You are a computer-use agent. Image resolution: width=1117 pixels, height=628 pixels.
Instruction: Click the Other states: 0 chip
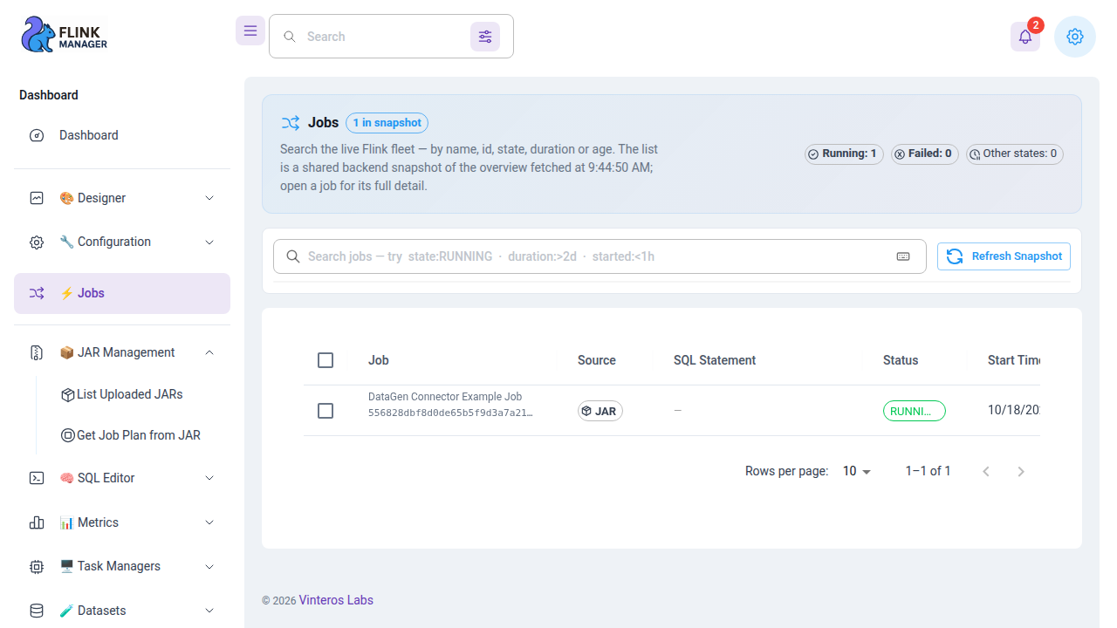click(1015, 154)
